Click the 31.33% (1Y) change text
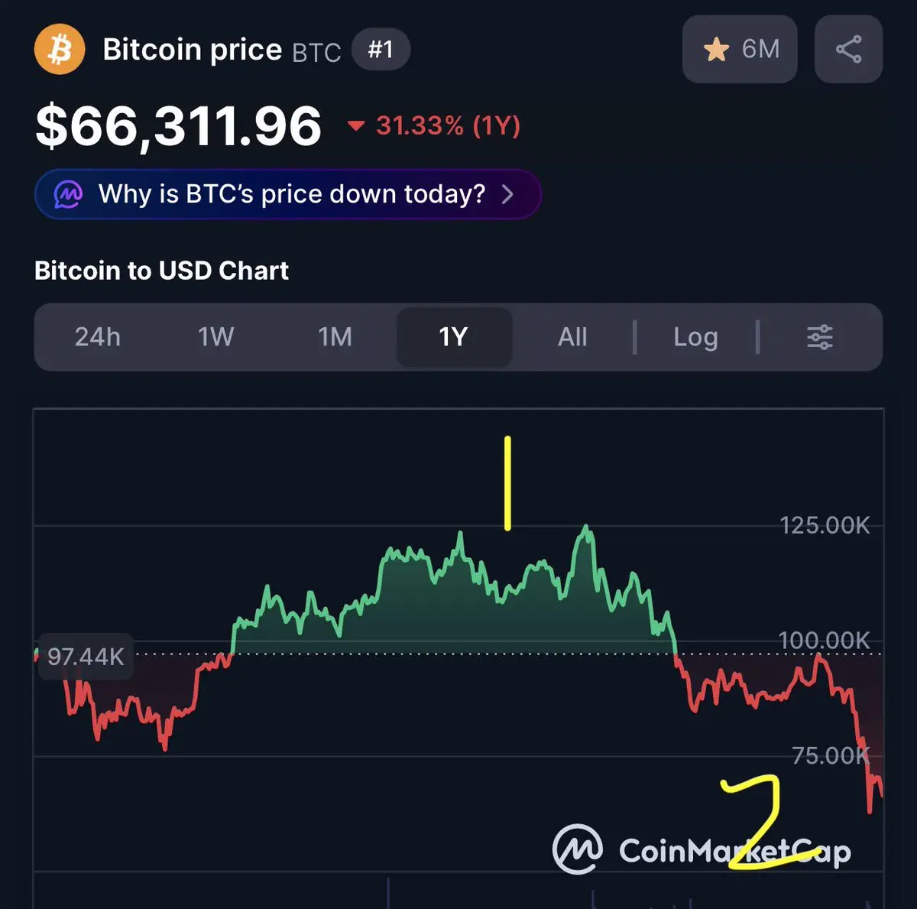The image size is (917, 909). [x=448, y=125]
